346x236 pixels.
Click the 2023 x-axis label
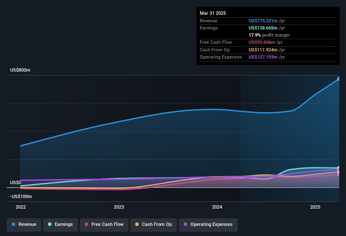point(119,207)
